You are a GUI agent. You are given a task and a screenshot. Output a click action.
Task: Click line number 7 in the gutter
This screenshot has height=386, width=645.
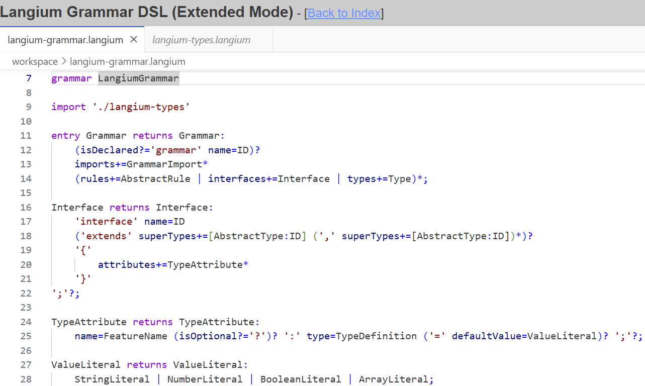click(x=28, y=78)
